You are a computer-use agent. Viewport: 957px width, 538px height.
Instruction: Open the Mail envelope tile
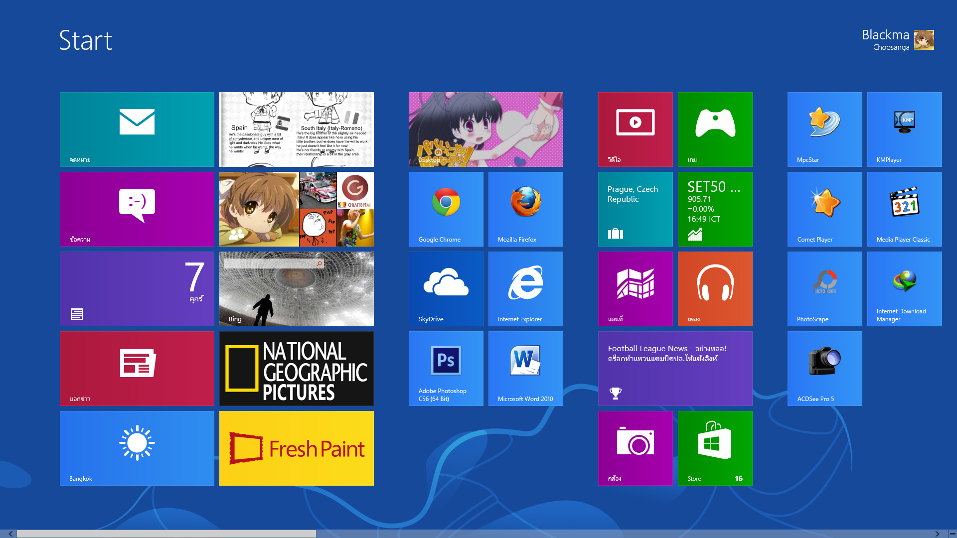coord(137,129)
